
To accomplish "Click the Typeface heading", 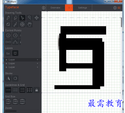I will coord(12,7).
